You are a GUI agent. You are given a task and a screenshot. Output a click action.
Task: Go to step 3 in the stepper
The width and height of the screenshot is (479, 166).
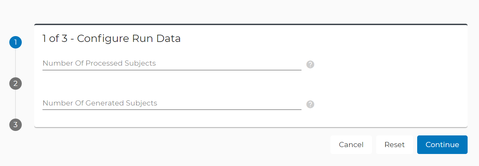click(x=16, y=124)
